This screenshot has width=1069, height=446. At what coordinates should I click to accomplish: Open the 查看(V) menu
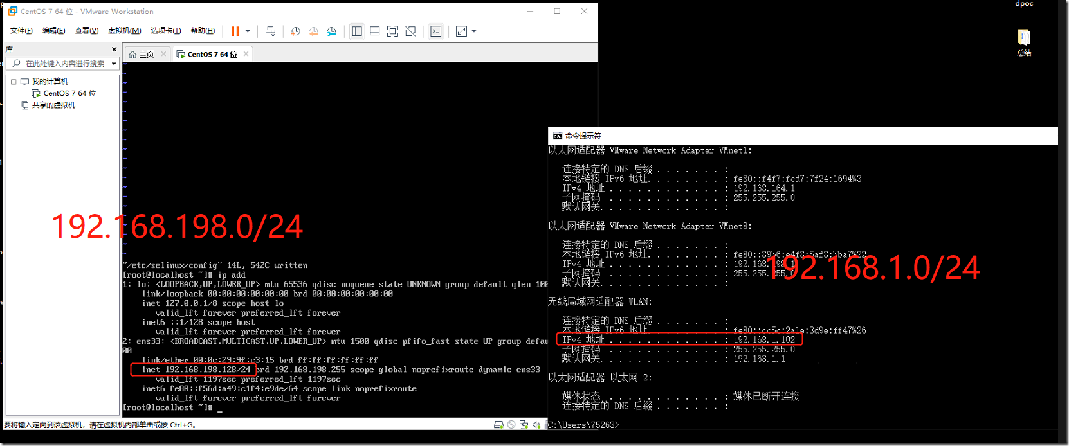86,31
